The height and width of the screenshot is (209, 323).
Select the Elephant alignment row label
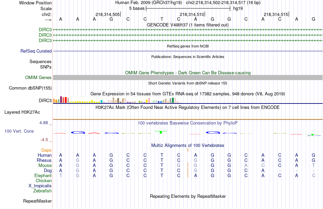coord(43,175)
